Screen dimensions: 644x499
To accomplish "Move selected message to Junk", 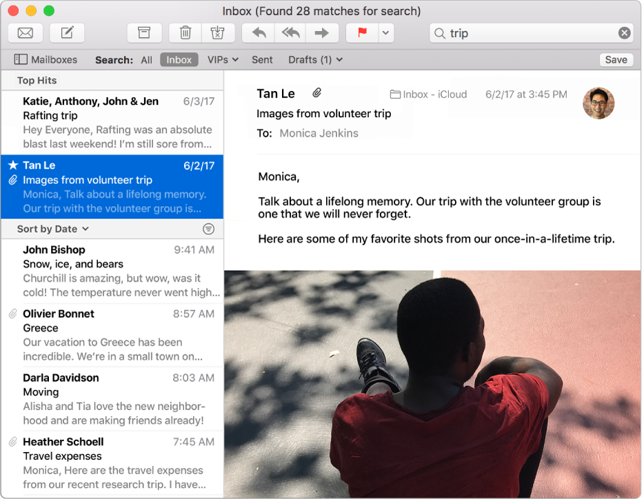I will point(218,33).
